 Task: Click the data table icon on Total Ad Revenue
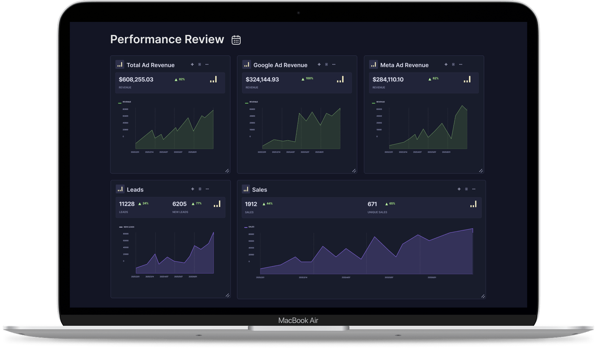coord(199,64)
